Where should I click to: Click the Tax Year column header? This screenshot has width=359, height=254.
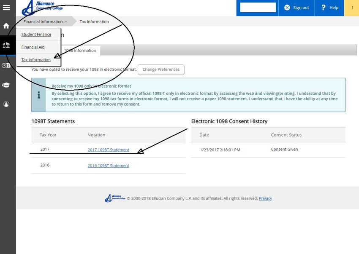coord(48,135)
